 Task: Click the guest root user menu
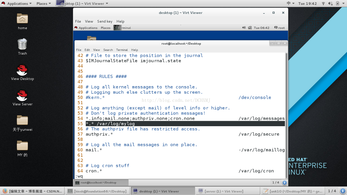tap(279, 28)
